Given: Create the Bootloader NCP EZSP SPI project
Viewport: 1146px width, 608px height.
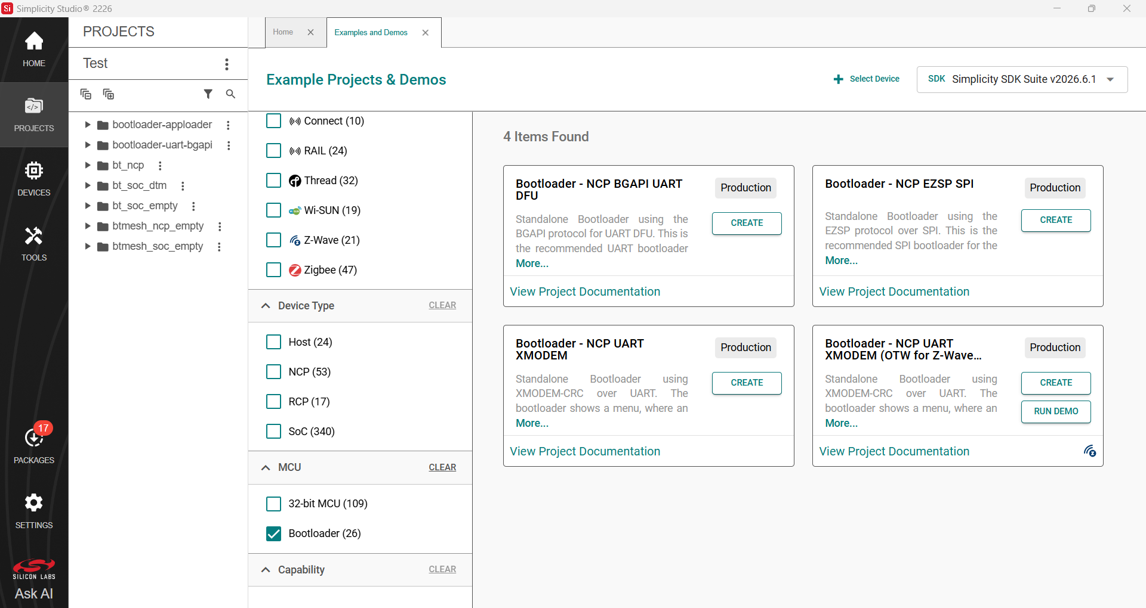Looking at the screenshot, I should (1056, 220).
